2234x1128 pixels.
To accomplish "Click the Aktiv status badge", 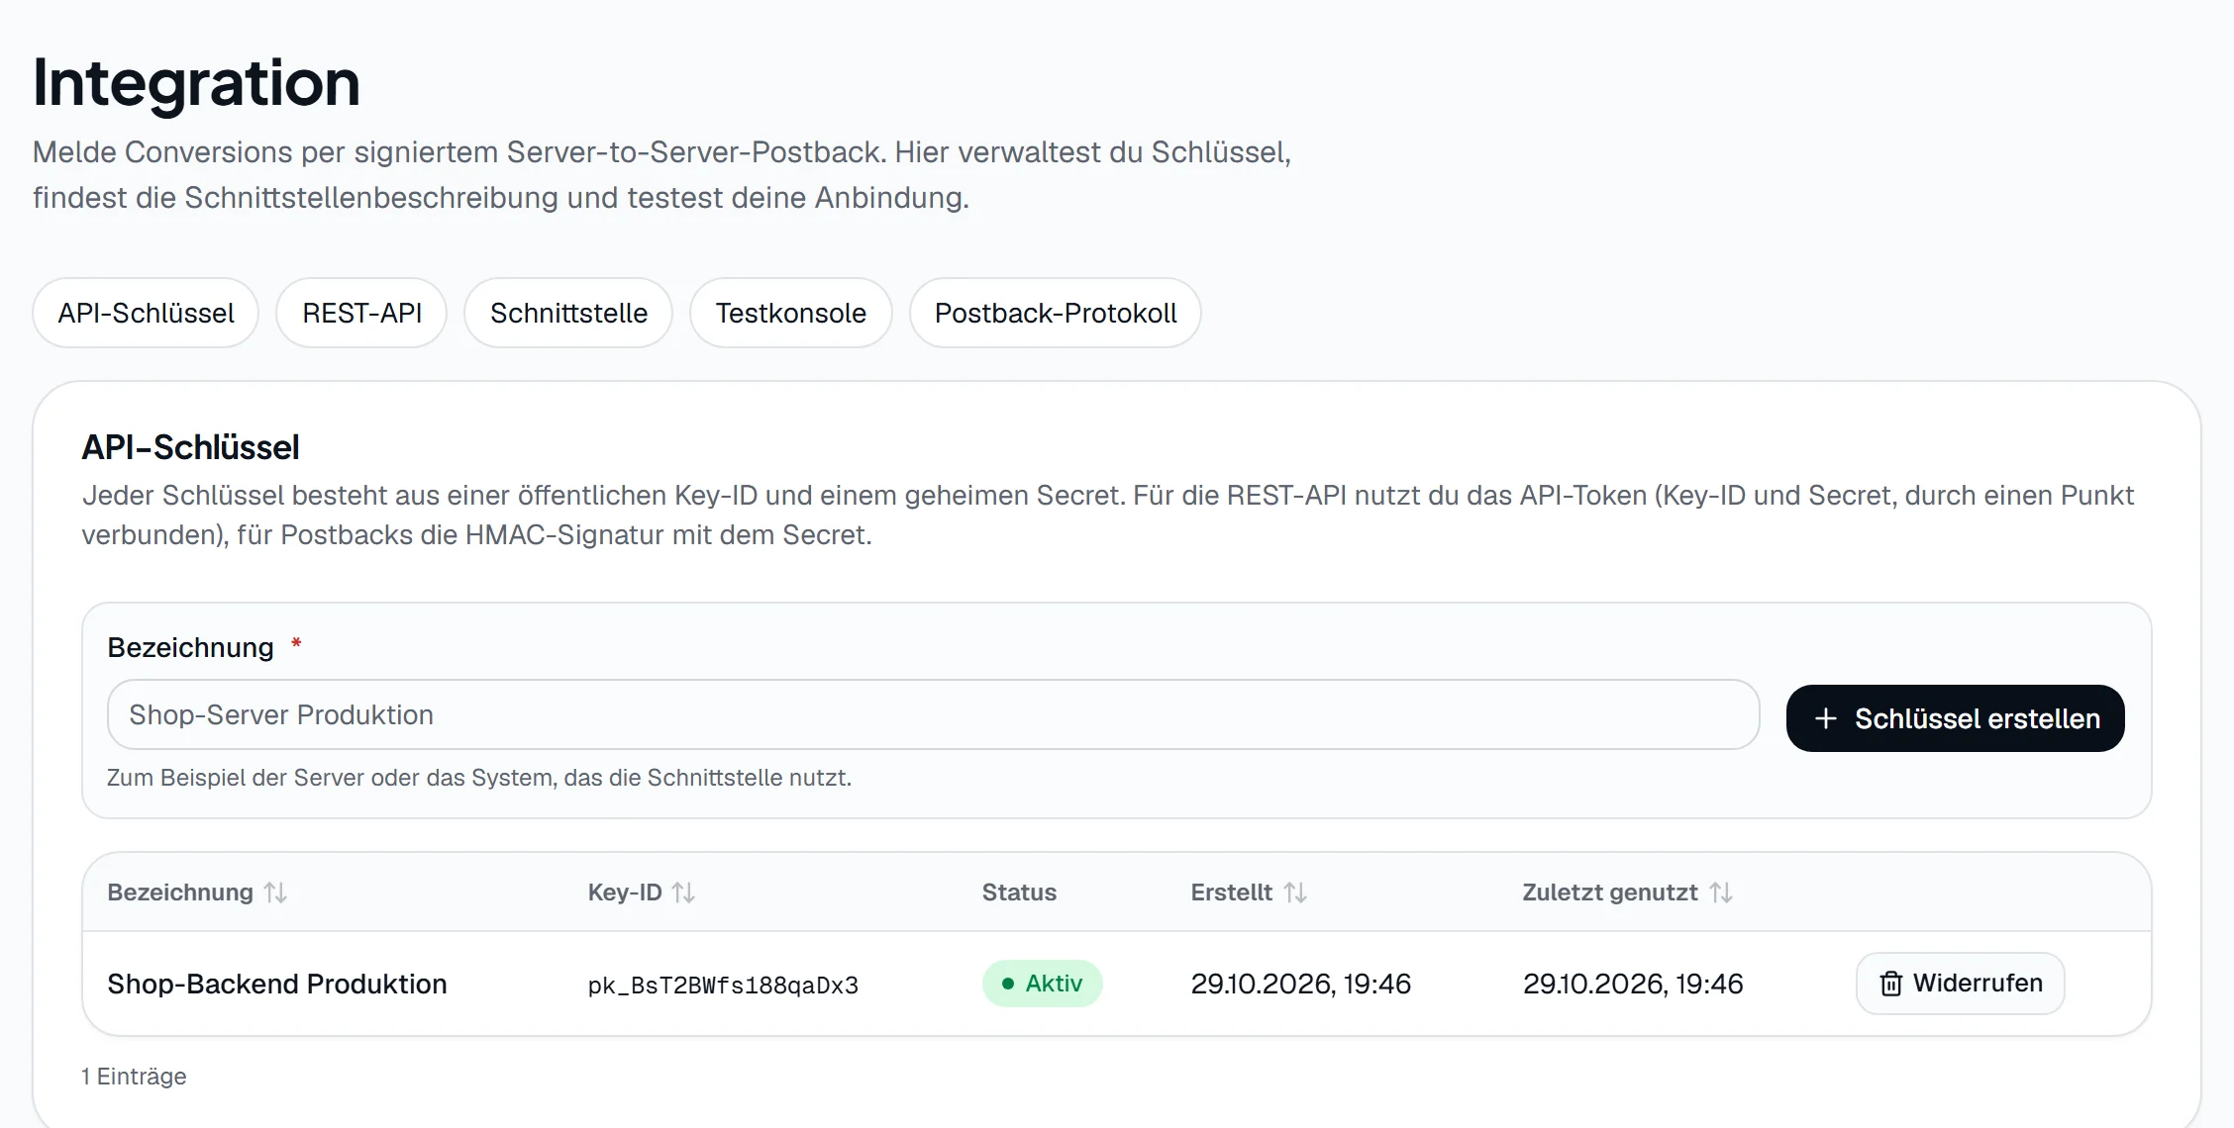I will click(1042, 984).
